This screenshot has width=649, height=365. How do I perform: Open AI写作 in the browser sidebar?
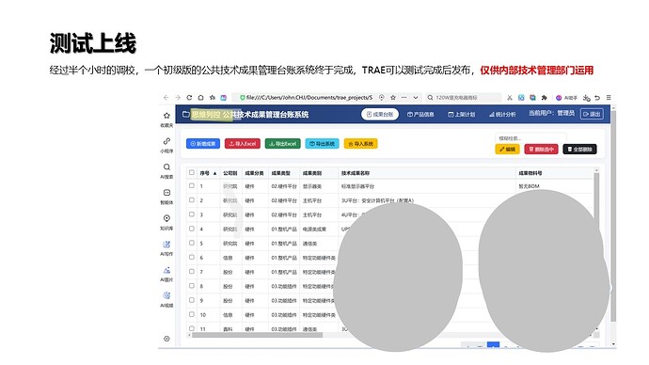click(x=166, y=248)
